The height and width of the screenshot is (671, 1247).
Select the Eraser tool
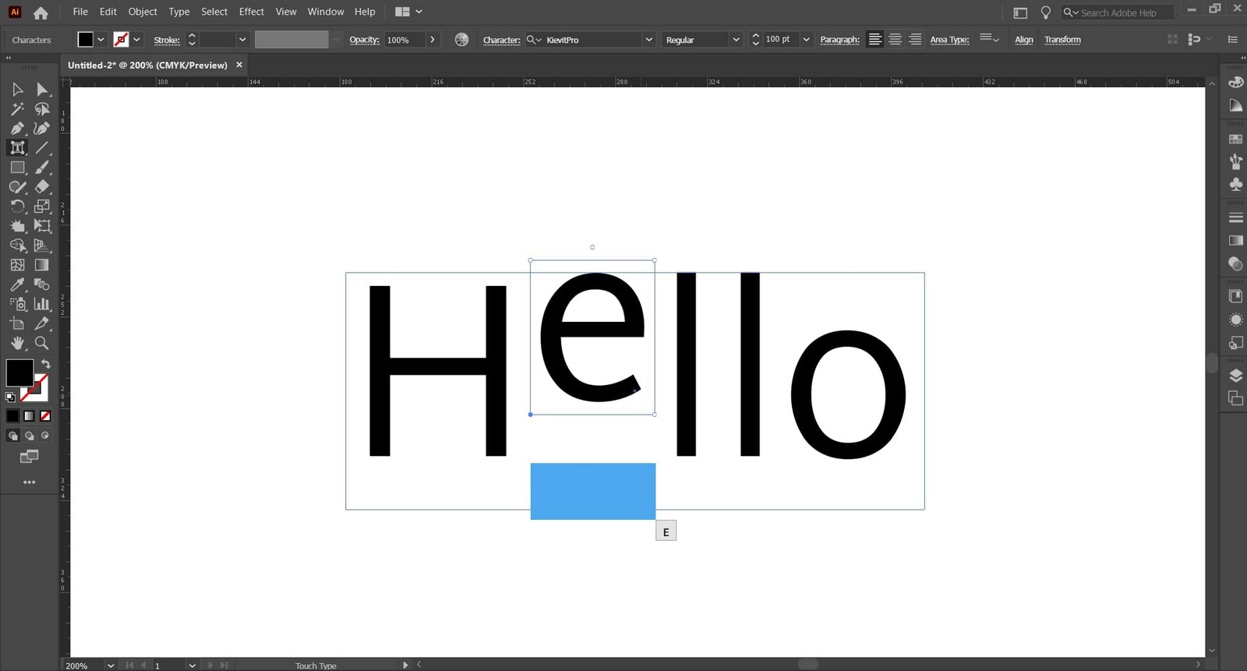42,187
